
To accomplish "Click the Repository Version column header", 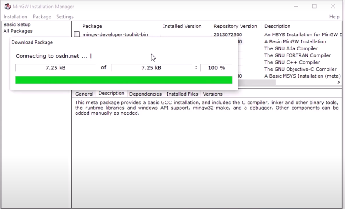I will 235,26.
